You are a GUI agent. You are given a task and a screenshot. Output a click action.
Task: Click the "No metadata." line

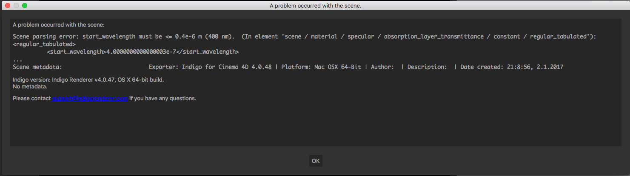[30, 86]
